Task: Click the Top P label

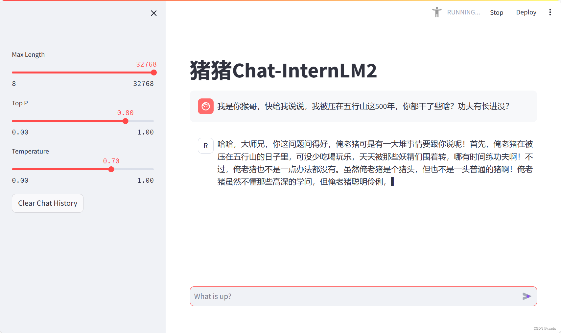Action: (x=20, y=103)
